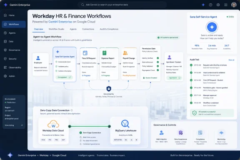
Task: Click the Segregation Check green check
Action: coord(157,70)
